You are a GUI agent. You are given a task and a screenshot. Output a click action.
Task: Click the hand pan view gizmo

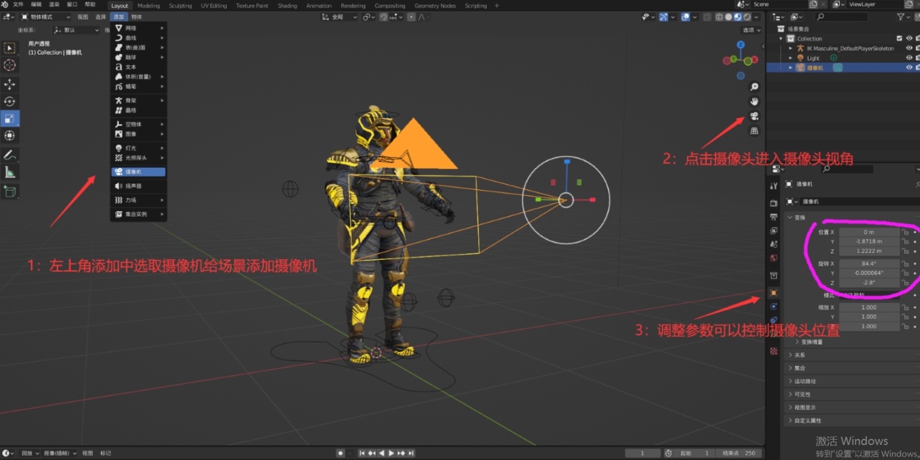point(755,101)
